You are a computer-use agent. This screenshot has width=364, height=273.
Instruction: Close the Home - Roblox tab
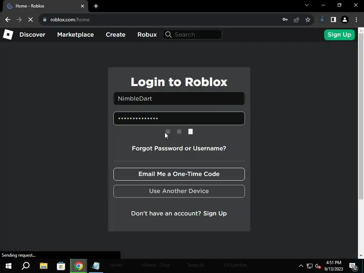[82, 6]
